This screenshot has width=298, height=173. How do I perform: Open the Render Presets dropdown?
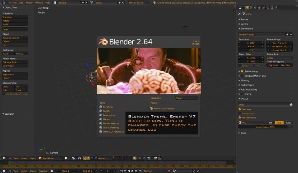(x=262, y=34)
